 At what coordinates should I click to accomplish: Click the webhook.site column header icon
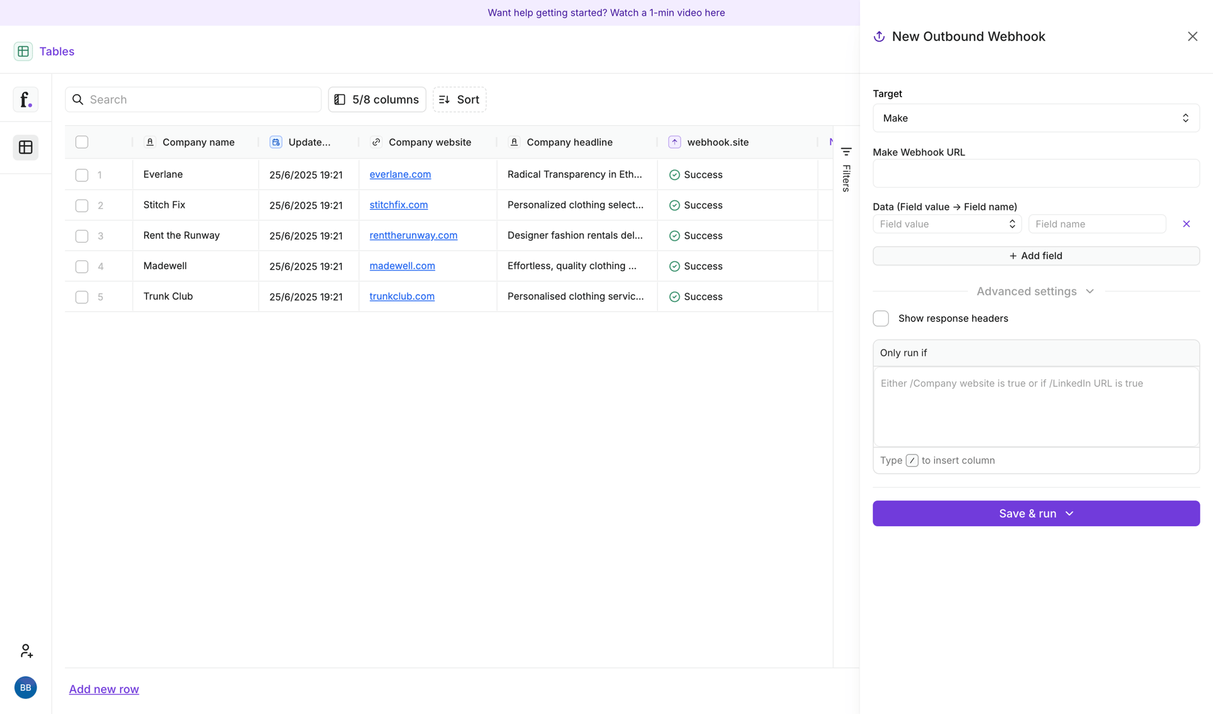tap(674, 142)
